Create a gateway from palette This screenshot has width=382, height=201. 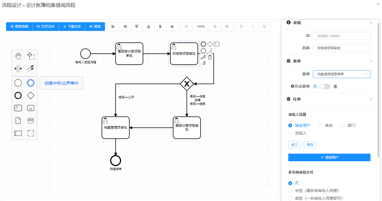pos(31,95)
